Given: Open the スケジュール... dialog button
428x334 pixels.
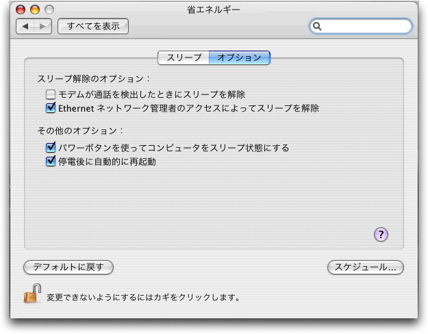Looking at the screenshot, I should click(x=365, y=267).
